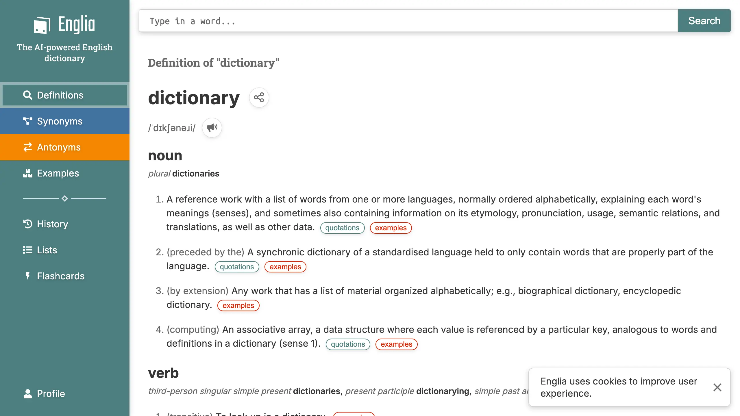Show examples for the 'by extension' definition
740x416 pixels.
tap(238, 305)
